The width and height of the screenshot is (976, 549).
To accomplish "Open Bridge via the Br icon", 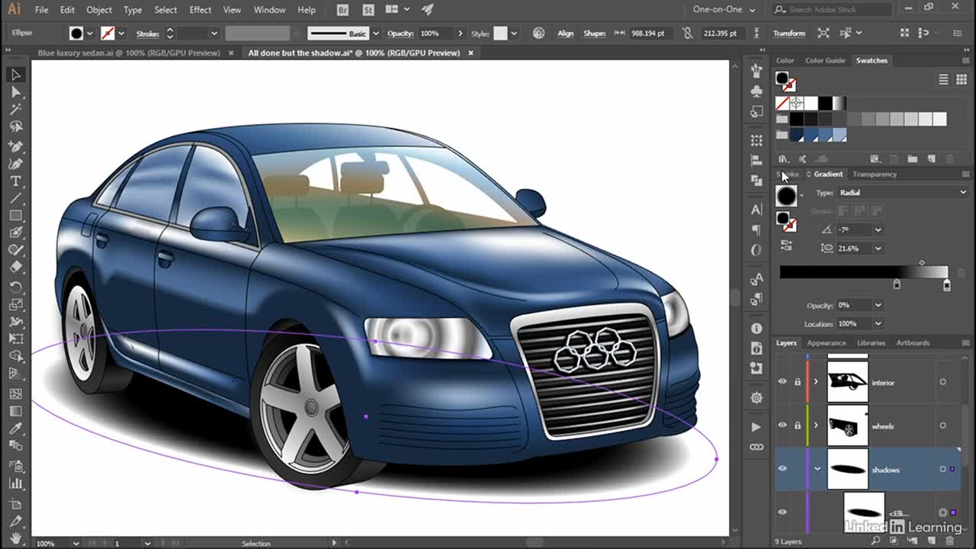I will coord(344,10).
